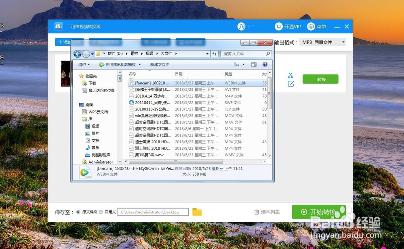Click the 开通VIP shopping cart icon
Screen dimensions: 404x249
279,26
